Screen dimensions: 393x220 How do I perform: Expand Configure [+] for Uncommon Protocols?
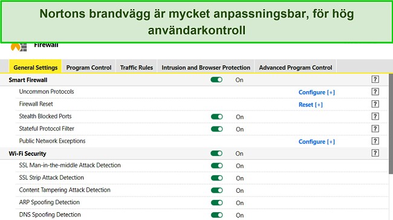[317, 92]
